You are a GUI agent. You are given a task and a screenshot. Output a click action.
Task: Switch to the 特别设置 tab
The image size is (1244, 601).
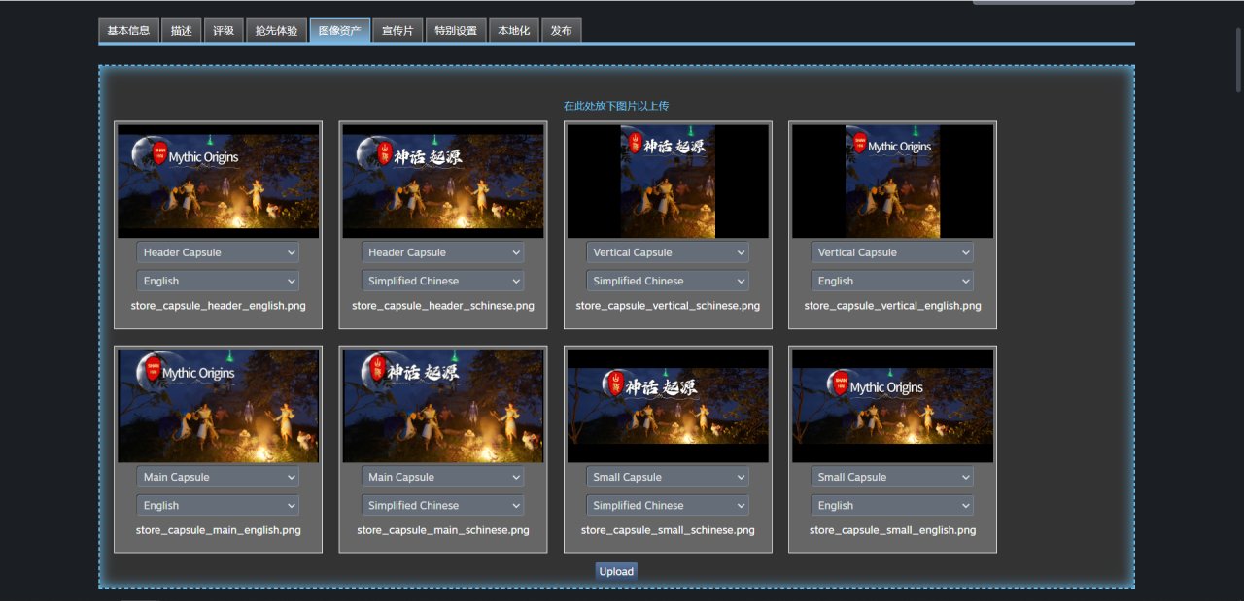tap(456, 31)
